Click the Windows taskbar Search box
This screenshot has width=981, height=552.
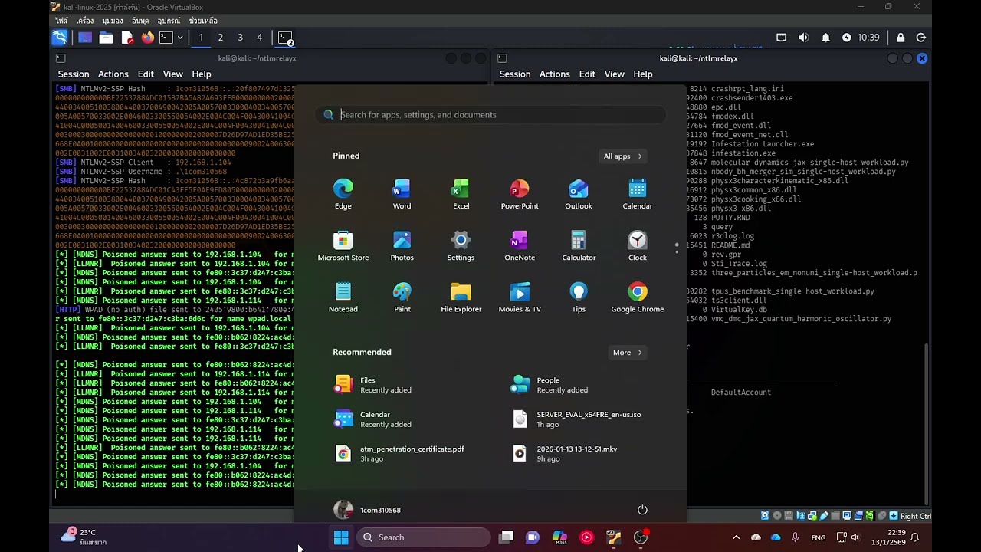coord(424,537)
